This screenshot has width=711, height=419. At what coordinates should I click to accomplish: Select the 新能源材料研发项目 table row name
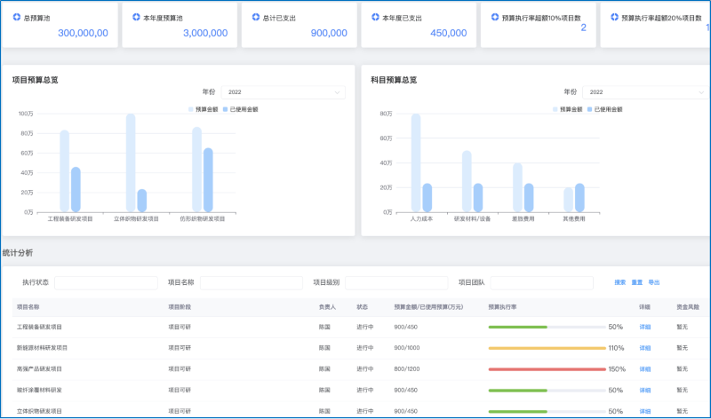(42, 348)
